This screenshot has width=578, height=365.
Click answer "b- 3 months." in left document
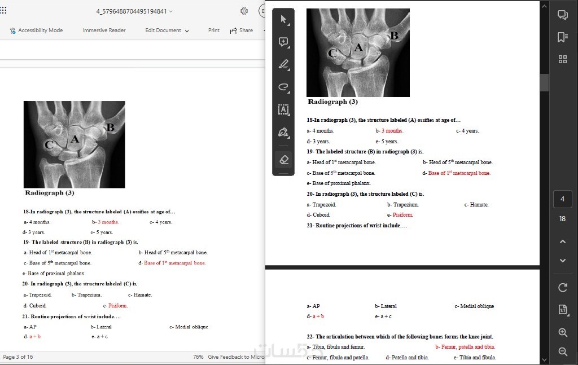(106, 222)
